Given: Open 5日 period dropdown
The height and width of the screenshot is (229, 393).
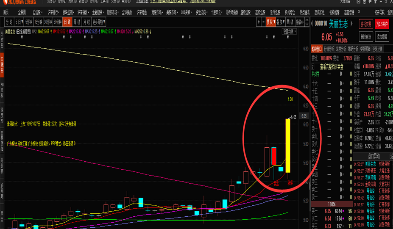Looking at the screenshot, I should click(19, 22).
